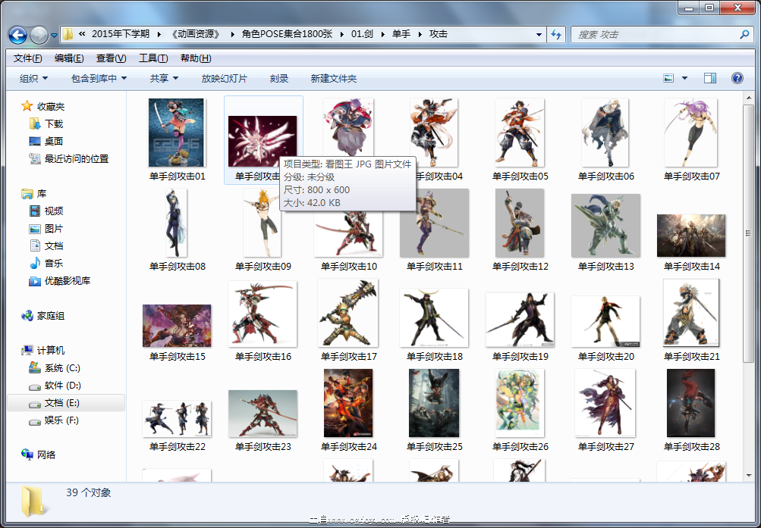Open the 视频 library icon
This screenshot has height=528, width=761.
coord(34,211)
